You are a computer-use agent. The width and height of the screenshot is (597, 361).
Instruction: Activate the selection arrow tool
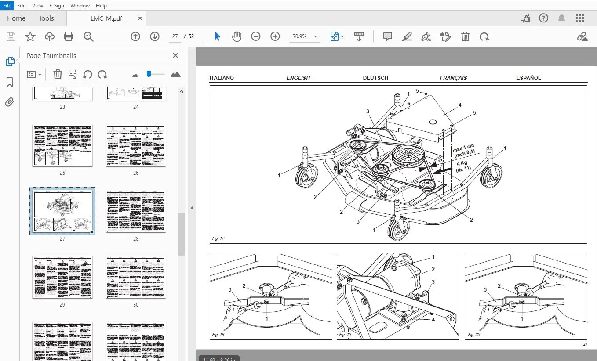coord(217,36)
